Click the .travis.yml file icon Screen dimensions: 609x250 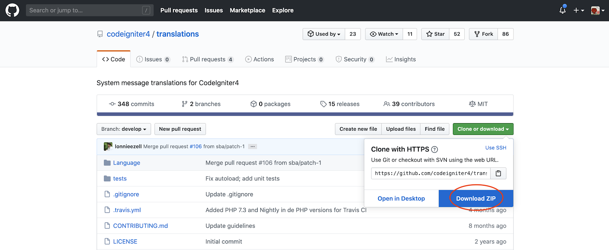(107, 210)
